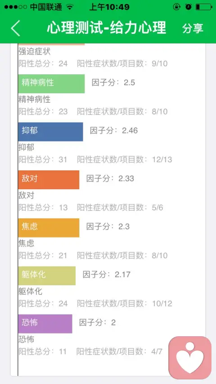Tap the page title 心理测试-给力心理

(106, 27)
